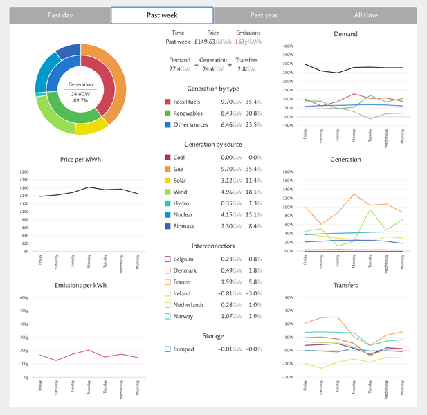The width and height of the screenshot is (427, 415).
Task: Click the Fossil fuels red swatch
Action: click(167, 102)
